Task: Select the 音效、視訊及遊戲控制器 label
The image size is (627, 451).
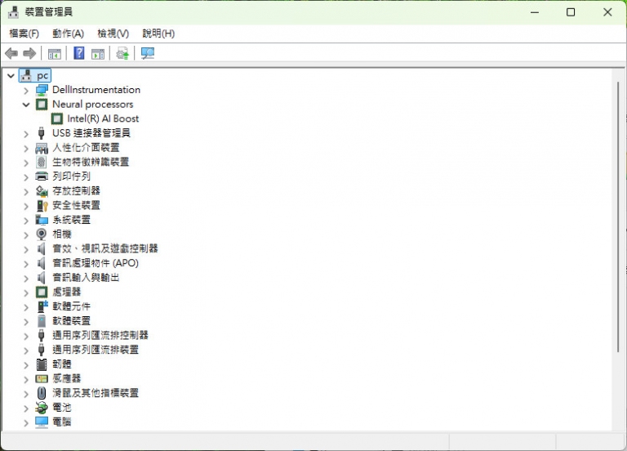Action: click(105, 249)
